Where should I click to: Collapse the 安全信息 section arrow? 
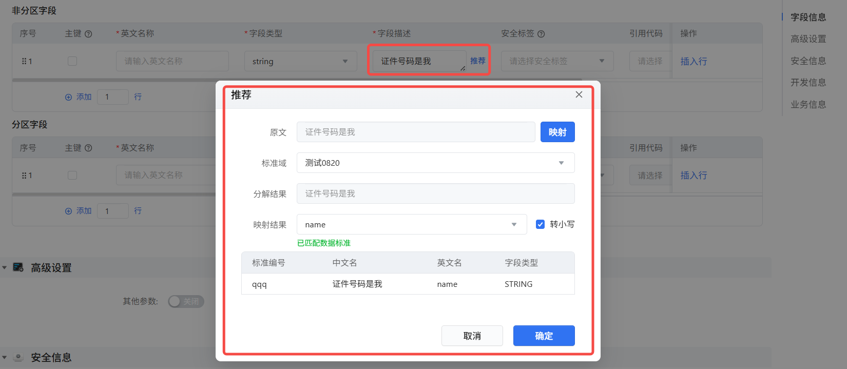coord(5,357)
